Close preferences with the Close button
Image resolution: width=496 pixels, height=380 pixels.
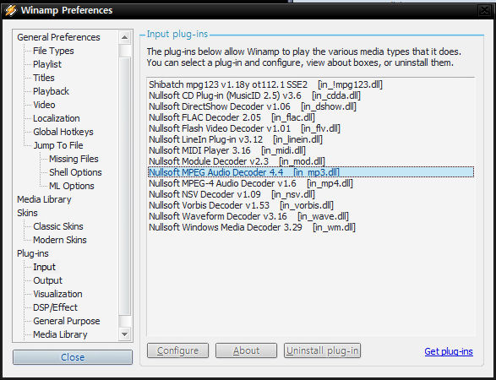(x=73, y=357)
